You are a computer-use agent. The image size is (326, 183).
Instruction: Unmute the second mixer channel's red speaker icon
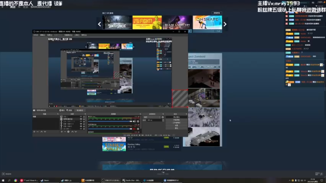pos(134,129)
